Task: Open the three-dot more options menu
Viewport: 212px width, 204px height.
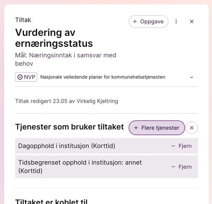Action: (176, 21)
